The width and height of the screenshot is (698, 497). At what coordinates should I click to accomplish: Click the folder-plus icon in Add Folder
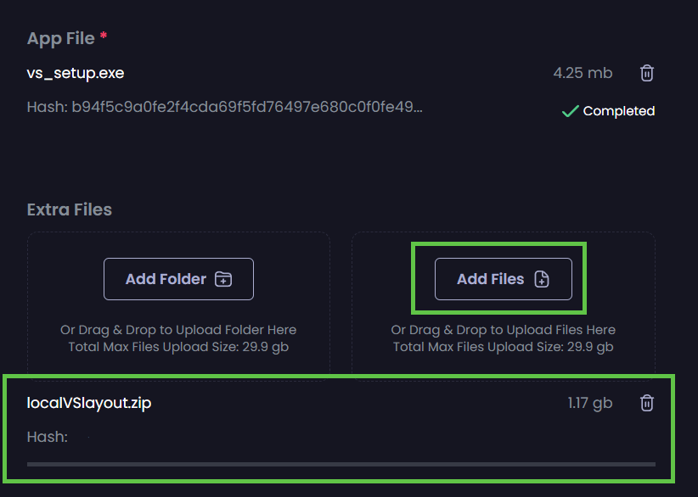click(223, 279)
